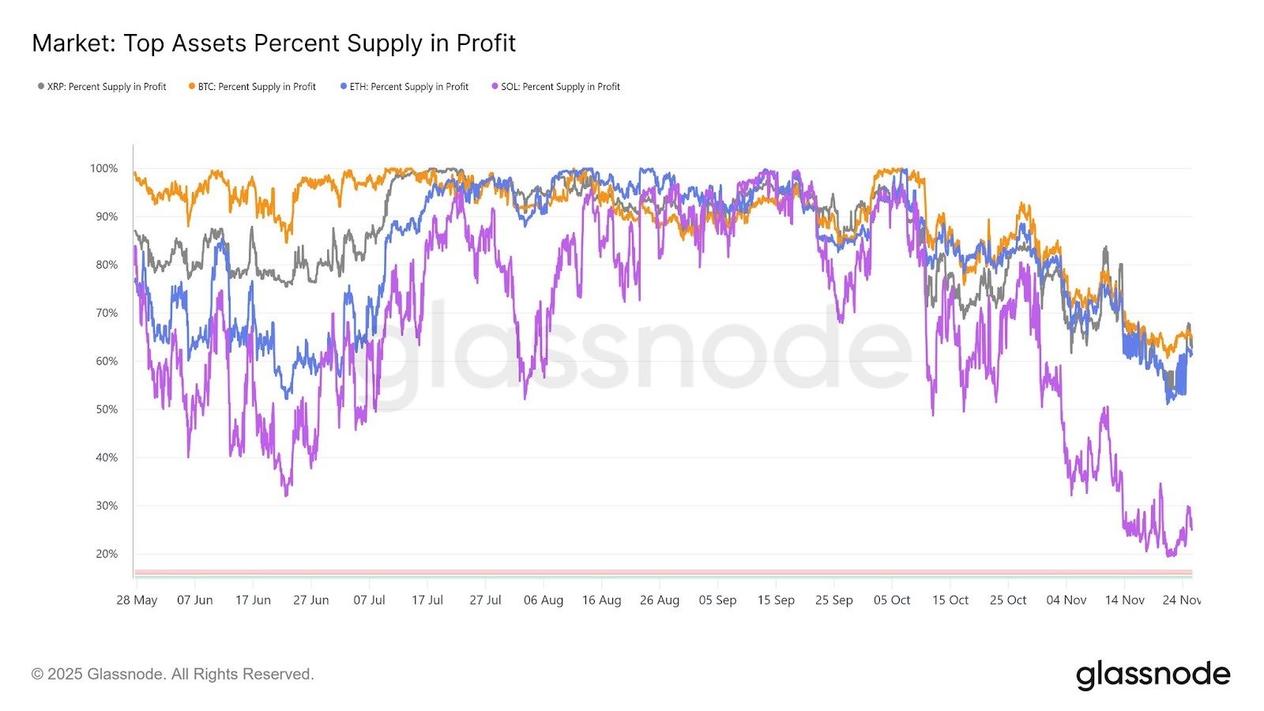Image resolution: width=1264 pixels, height=711 pixels.
Task: Click the 100% y-axis label
Action: pyautogui.click(x=103, y=168)
